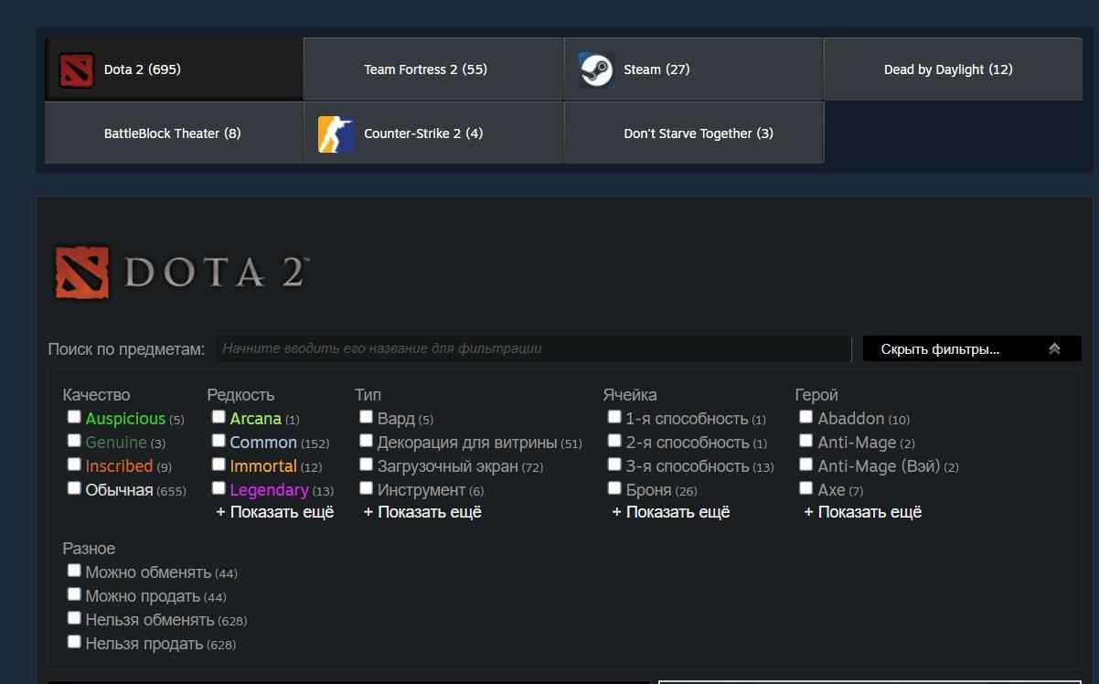
Task: Check the Можно обменять checkbox
Action: (74, 571)
